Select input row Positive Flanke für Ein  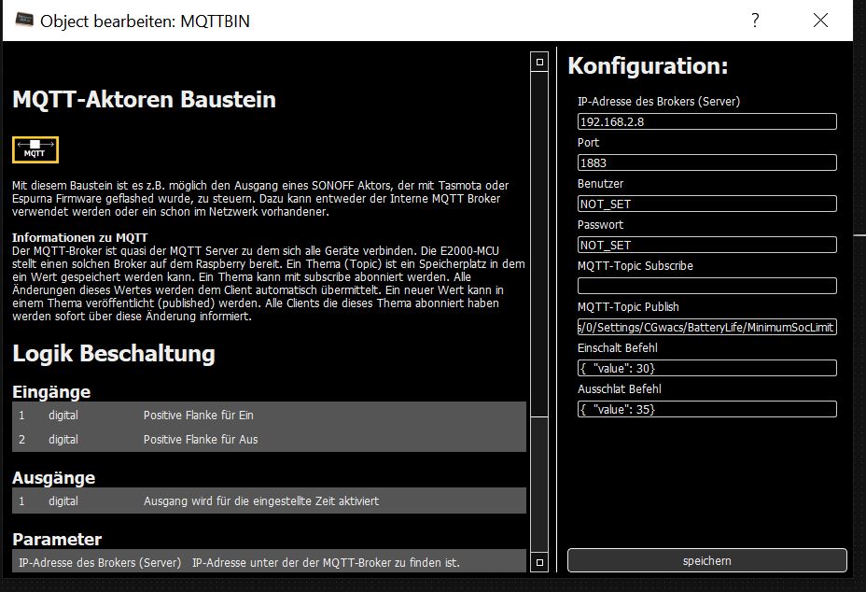click(269, 415)
